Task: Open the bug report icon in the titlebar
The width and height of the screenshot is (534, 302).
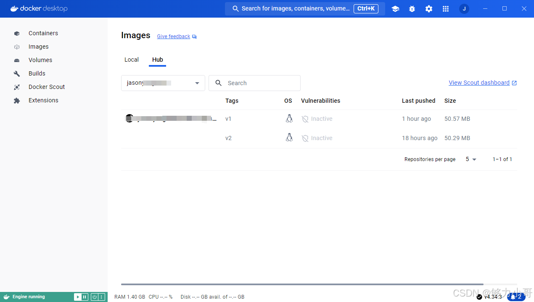Action: pyautogui.click(x=412, y=8)
